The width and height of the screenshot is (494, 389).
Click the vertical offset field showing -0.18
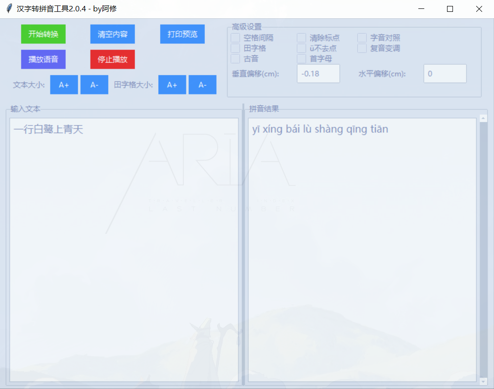(318, 73)
